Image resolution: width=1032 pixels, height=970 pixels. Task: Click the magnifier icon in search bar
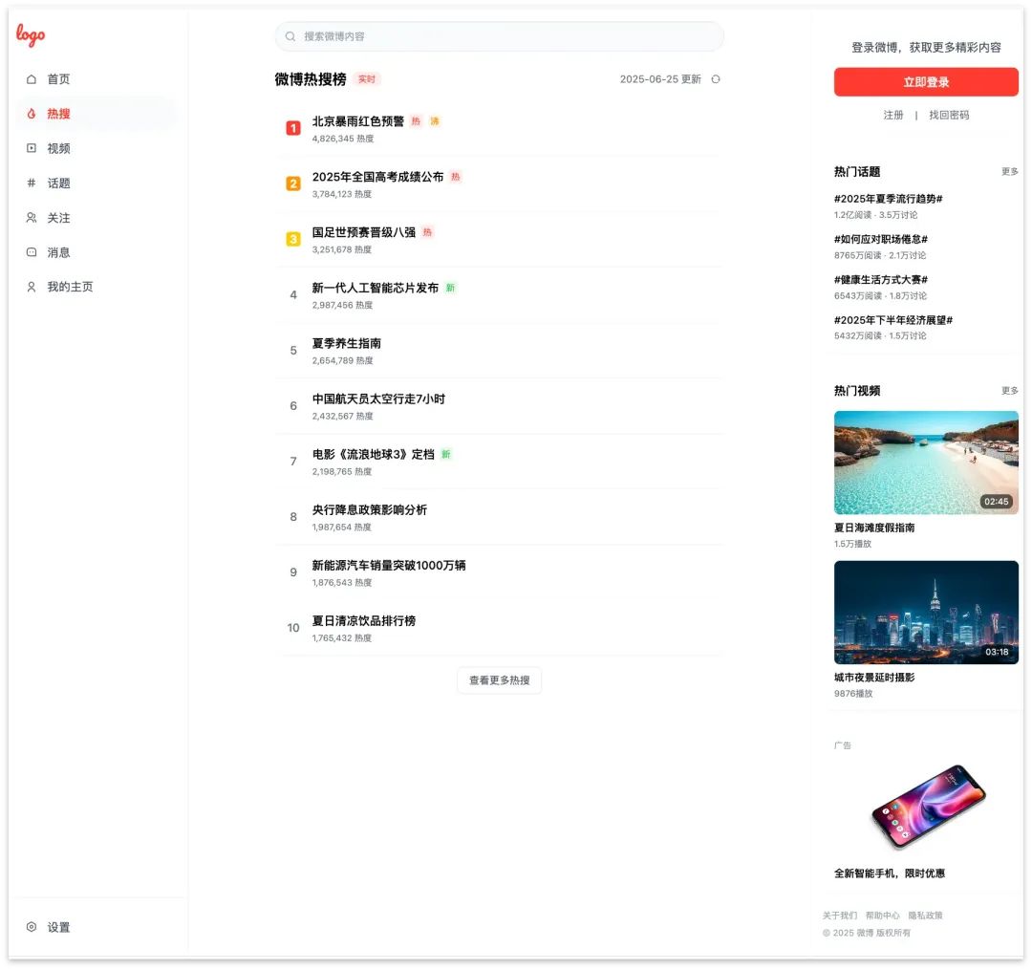[290, 35]
